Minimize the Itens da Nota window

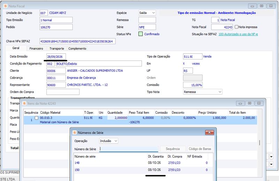coord(240,103)
